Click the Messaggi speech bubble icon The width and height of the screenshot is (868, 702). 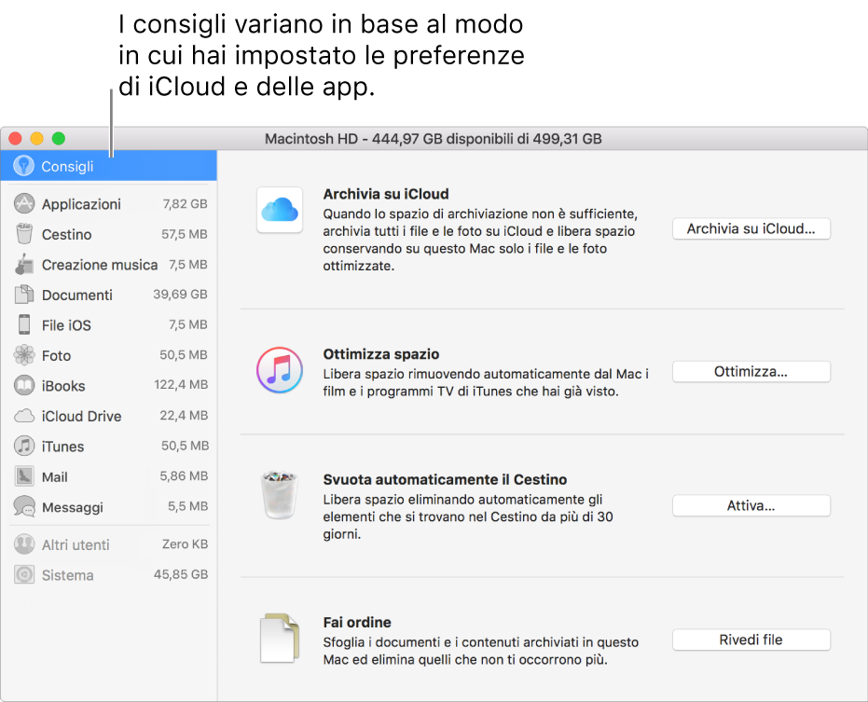click(x=24, y=506)
